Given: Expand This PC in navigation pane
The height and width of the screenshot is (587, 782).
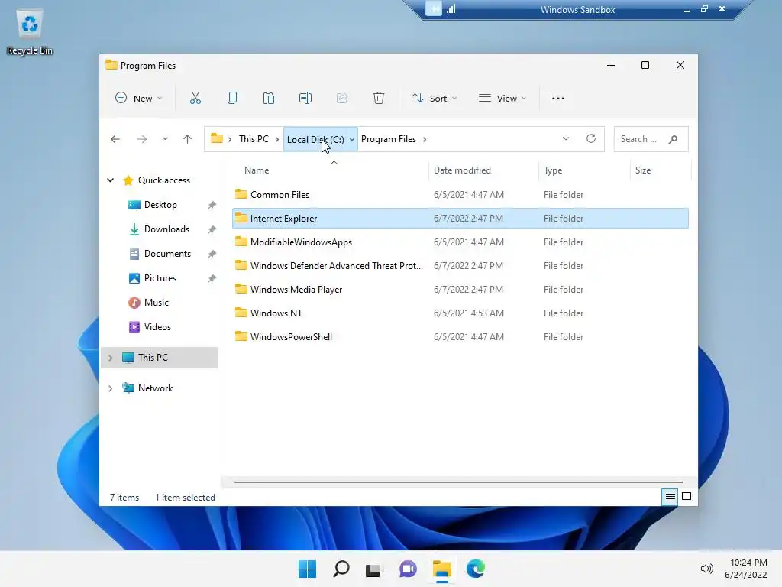Looking at the screenshot, I should [x=110, y=358].
